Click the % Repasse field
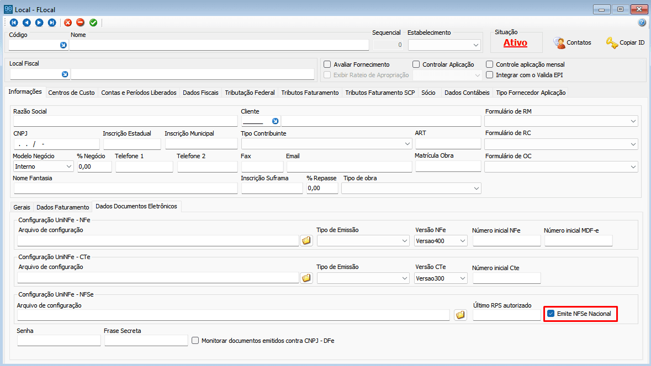651x366 pixels. coord(322,188)
